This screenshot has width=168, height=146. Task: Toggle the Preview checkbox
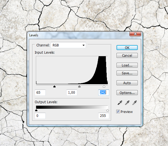tap(118, 112)
